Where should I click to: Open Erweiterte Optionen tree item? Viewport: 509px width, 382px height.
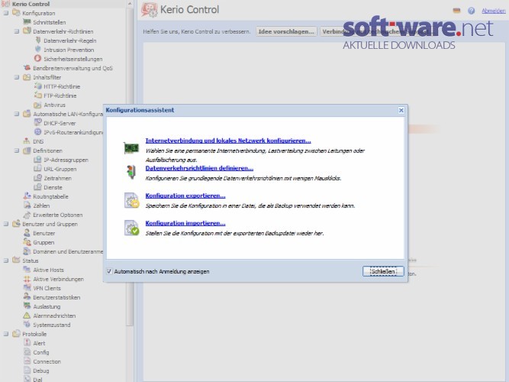(58, 215)
